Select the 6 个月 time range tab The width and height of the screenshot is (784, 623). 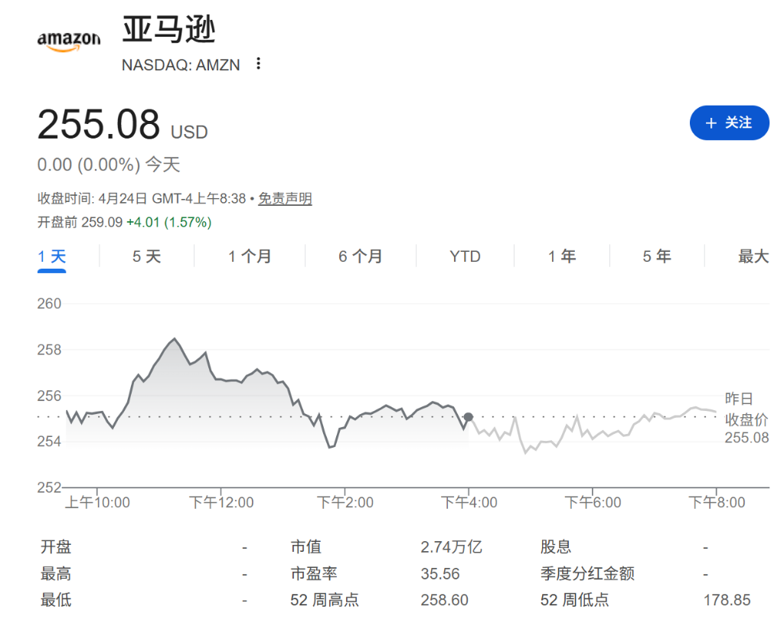[x=360, y=256]
